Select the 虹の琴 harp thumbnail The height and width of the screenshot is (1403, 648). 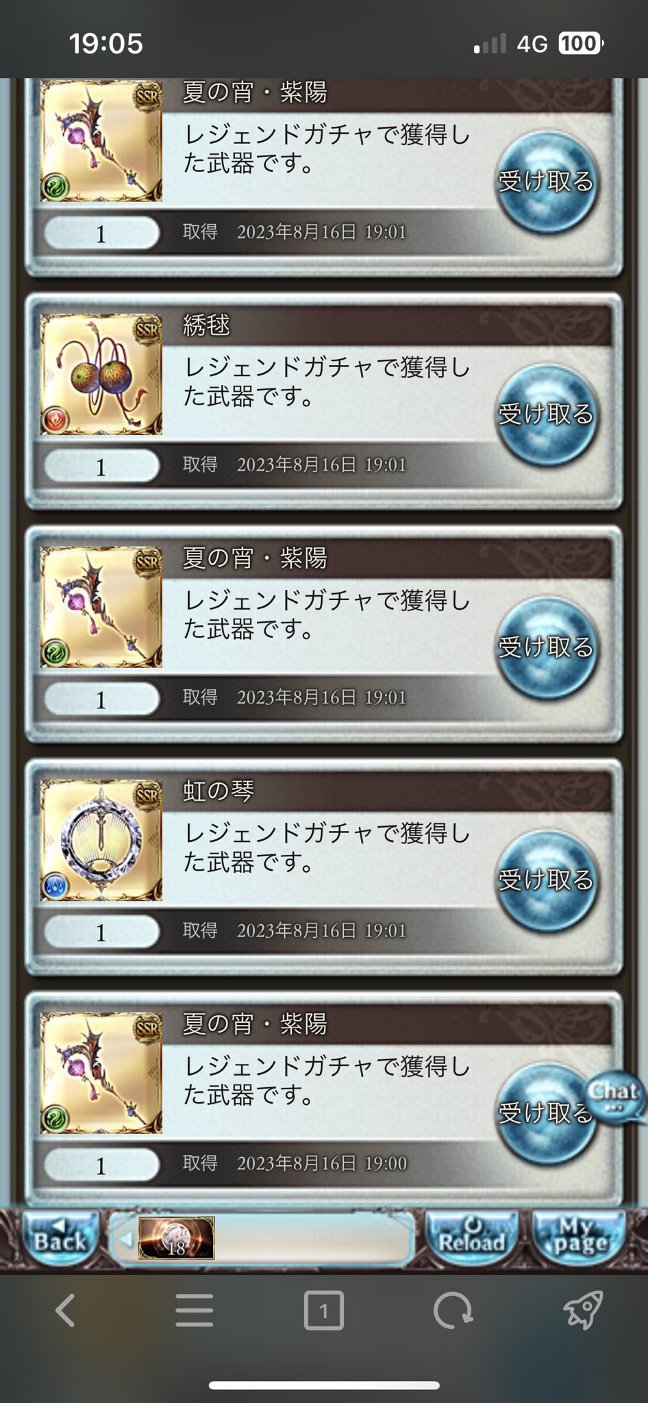101,840
